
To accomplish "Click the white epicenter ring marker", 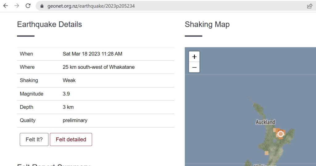I will (281, 134).
